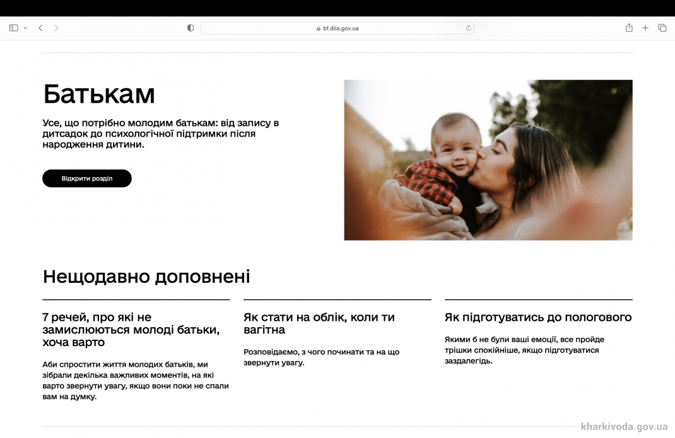
Task: Open article 7 речей, про які не замислюються
Action: pyautogui.click(x=131, y=330)
